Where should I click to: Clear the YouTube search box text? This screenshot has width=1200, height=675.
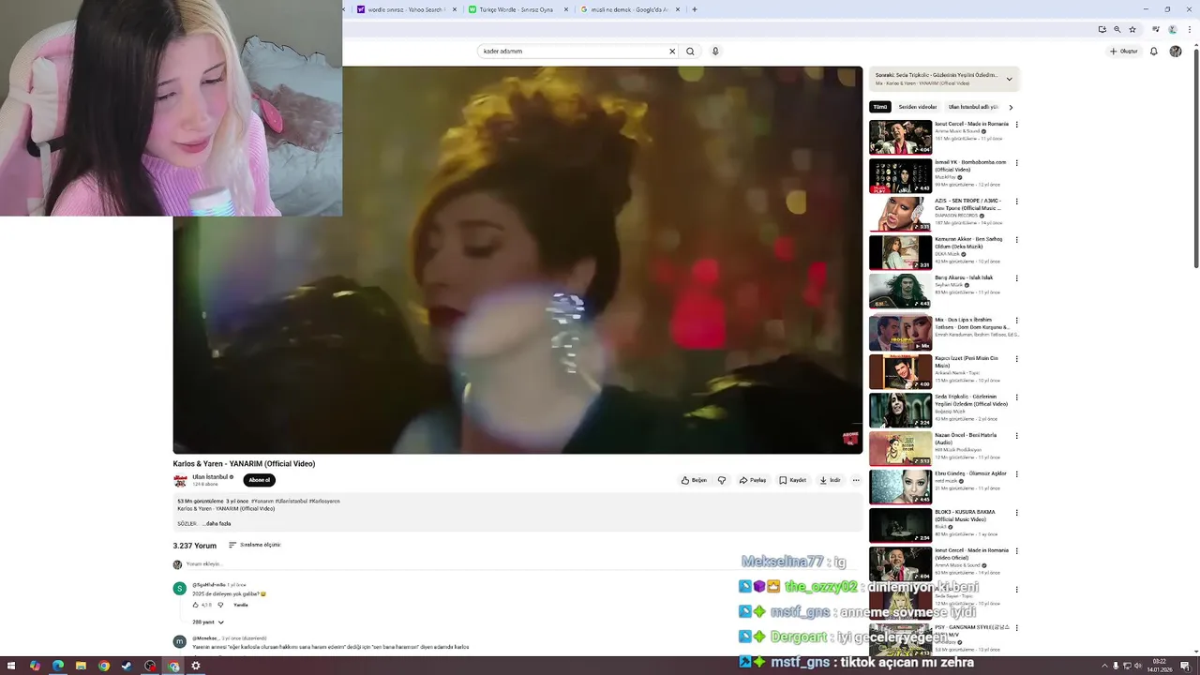pos(671,52)
